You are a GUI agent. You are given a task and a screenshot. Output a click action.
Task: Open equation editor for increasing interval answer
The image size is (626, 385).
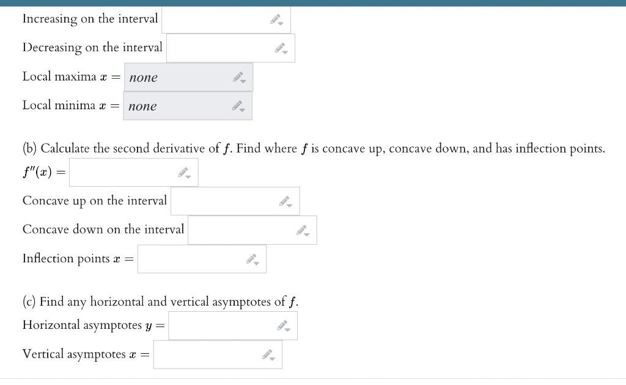(276, 18)
